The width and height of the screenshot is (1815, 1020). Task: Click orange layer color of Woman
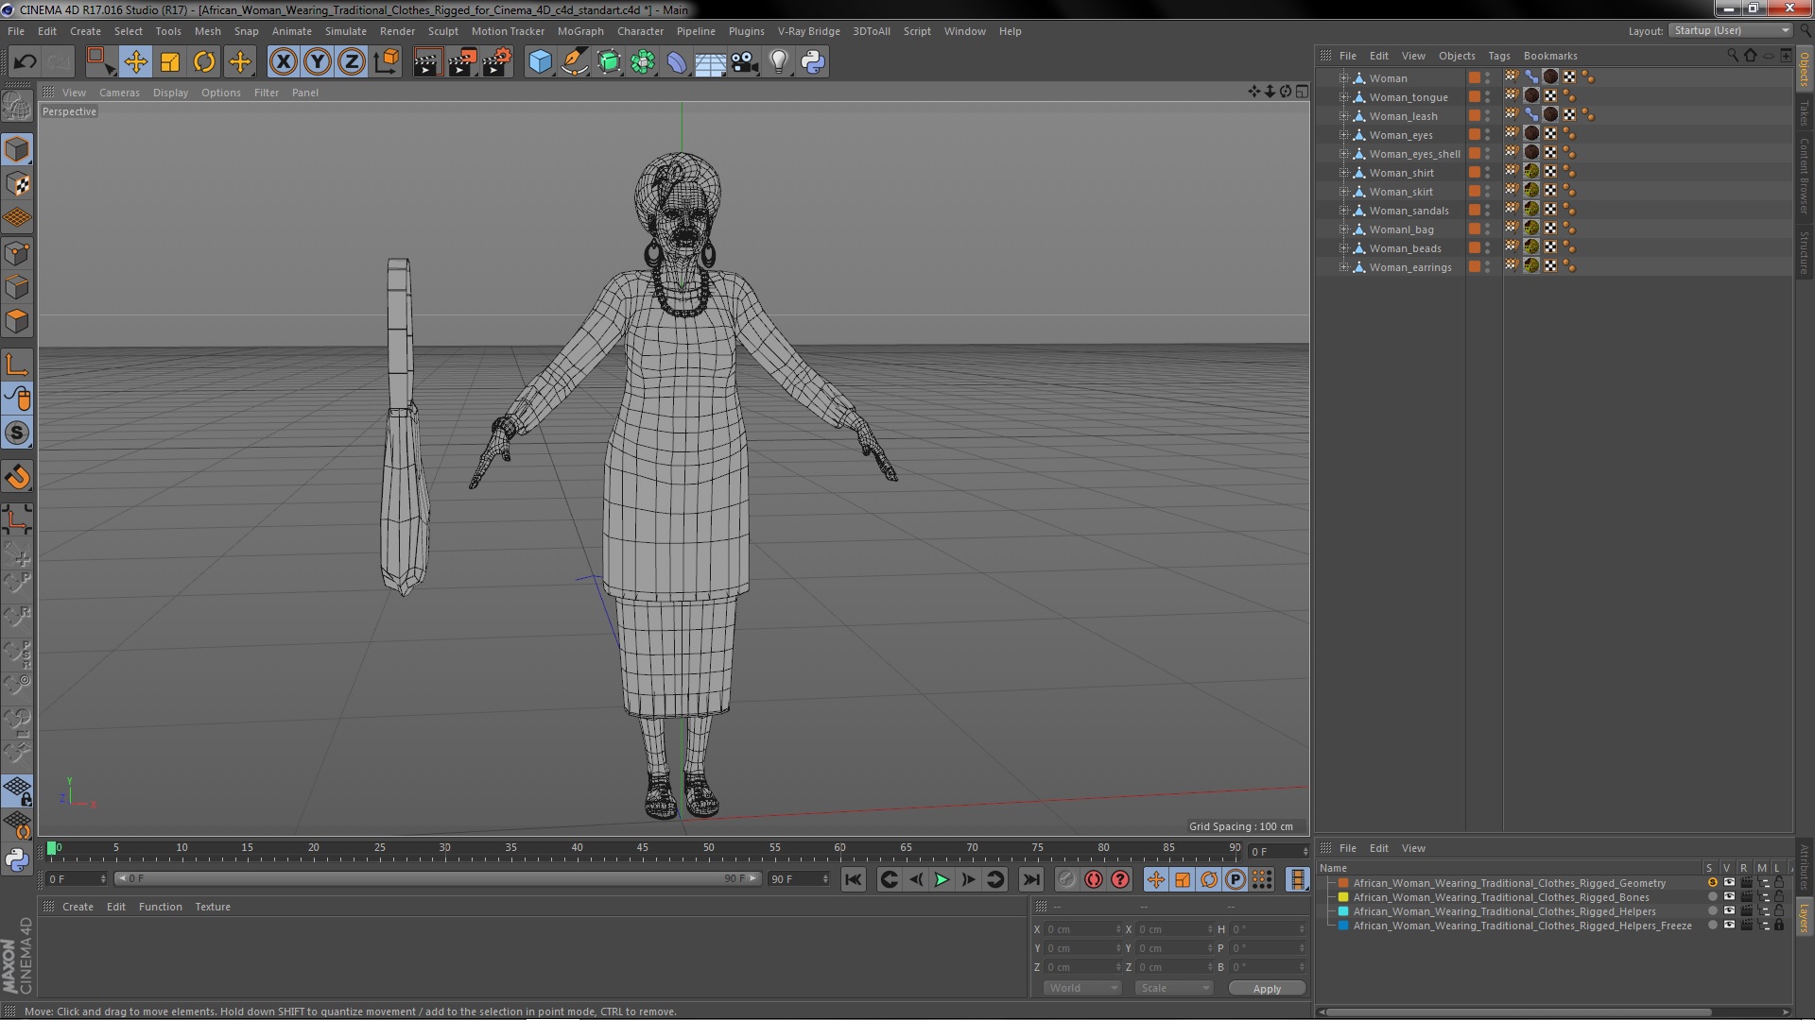(1474, 78)
